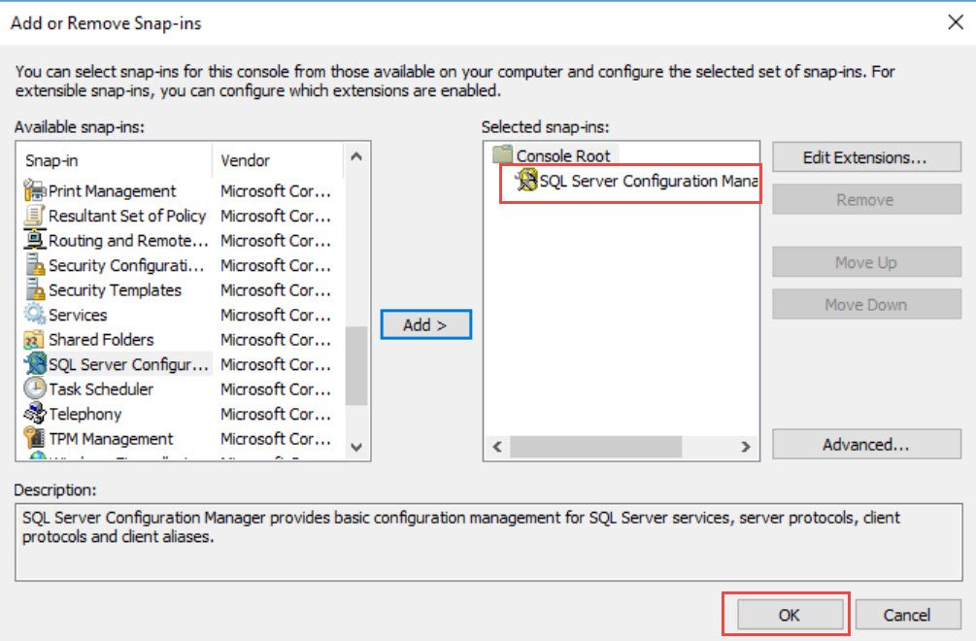Click the Cancel button
This screenshot has width=976, height=641.
(907, 614)
